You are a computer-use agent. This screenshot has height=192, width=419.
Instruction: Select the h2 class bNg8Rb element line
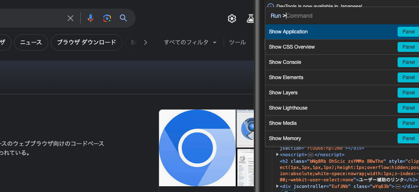(x=349, y=170)
